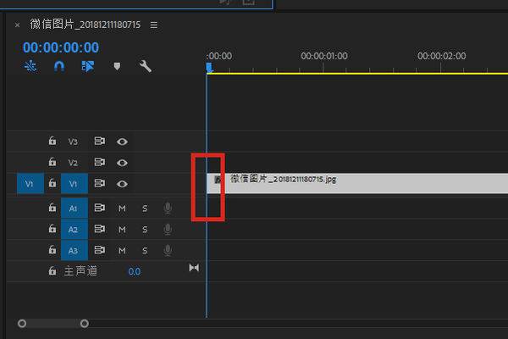
Task: Select the 微信图片_20181211180715.jpg clip
Action: 357,183
